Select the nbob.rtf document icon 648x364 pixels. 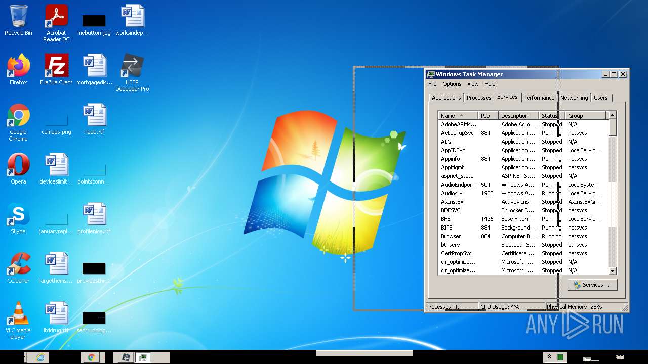point(94,119)
